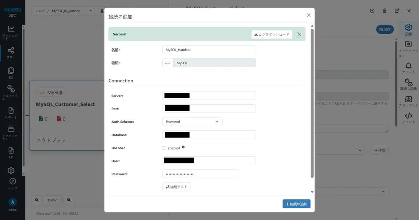This screenshot has width=419, height=220.
Task: Open the Profile gear icon in sidebar
Action: [x=11, y=89]
